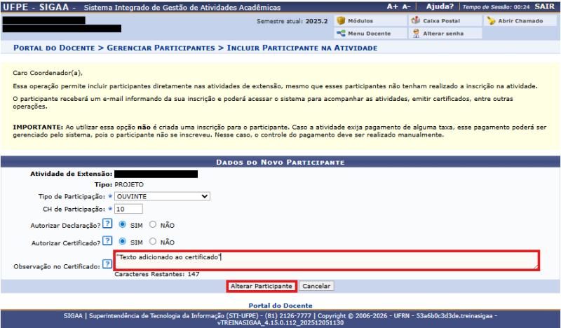Open the Ajuda? help link
This screenshot has height=328, width=561.
(x=440, y=6)
